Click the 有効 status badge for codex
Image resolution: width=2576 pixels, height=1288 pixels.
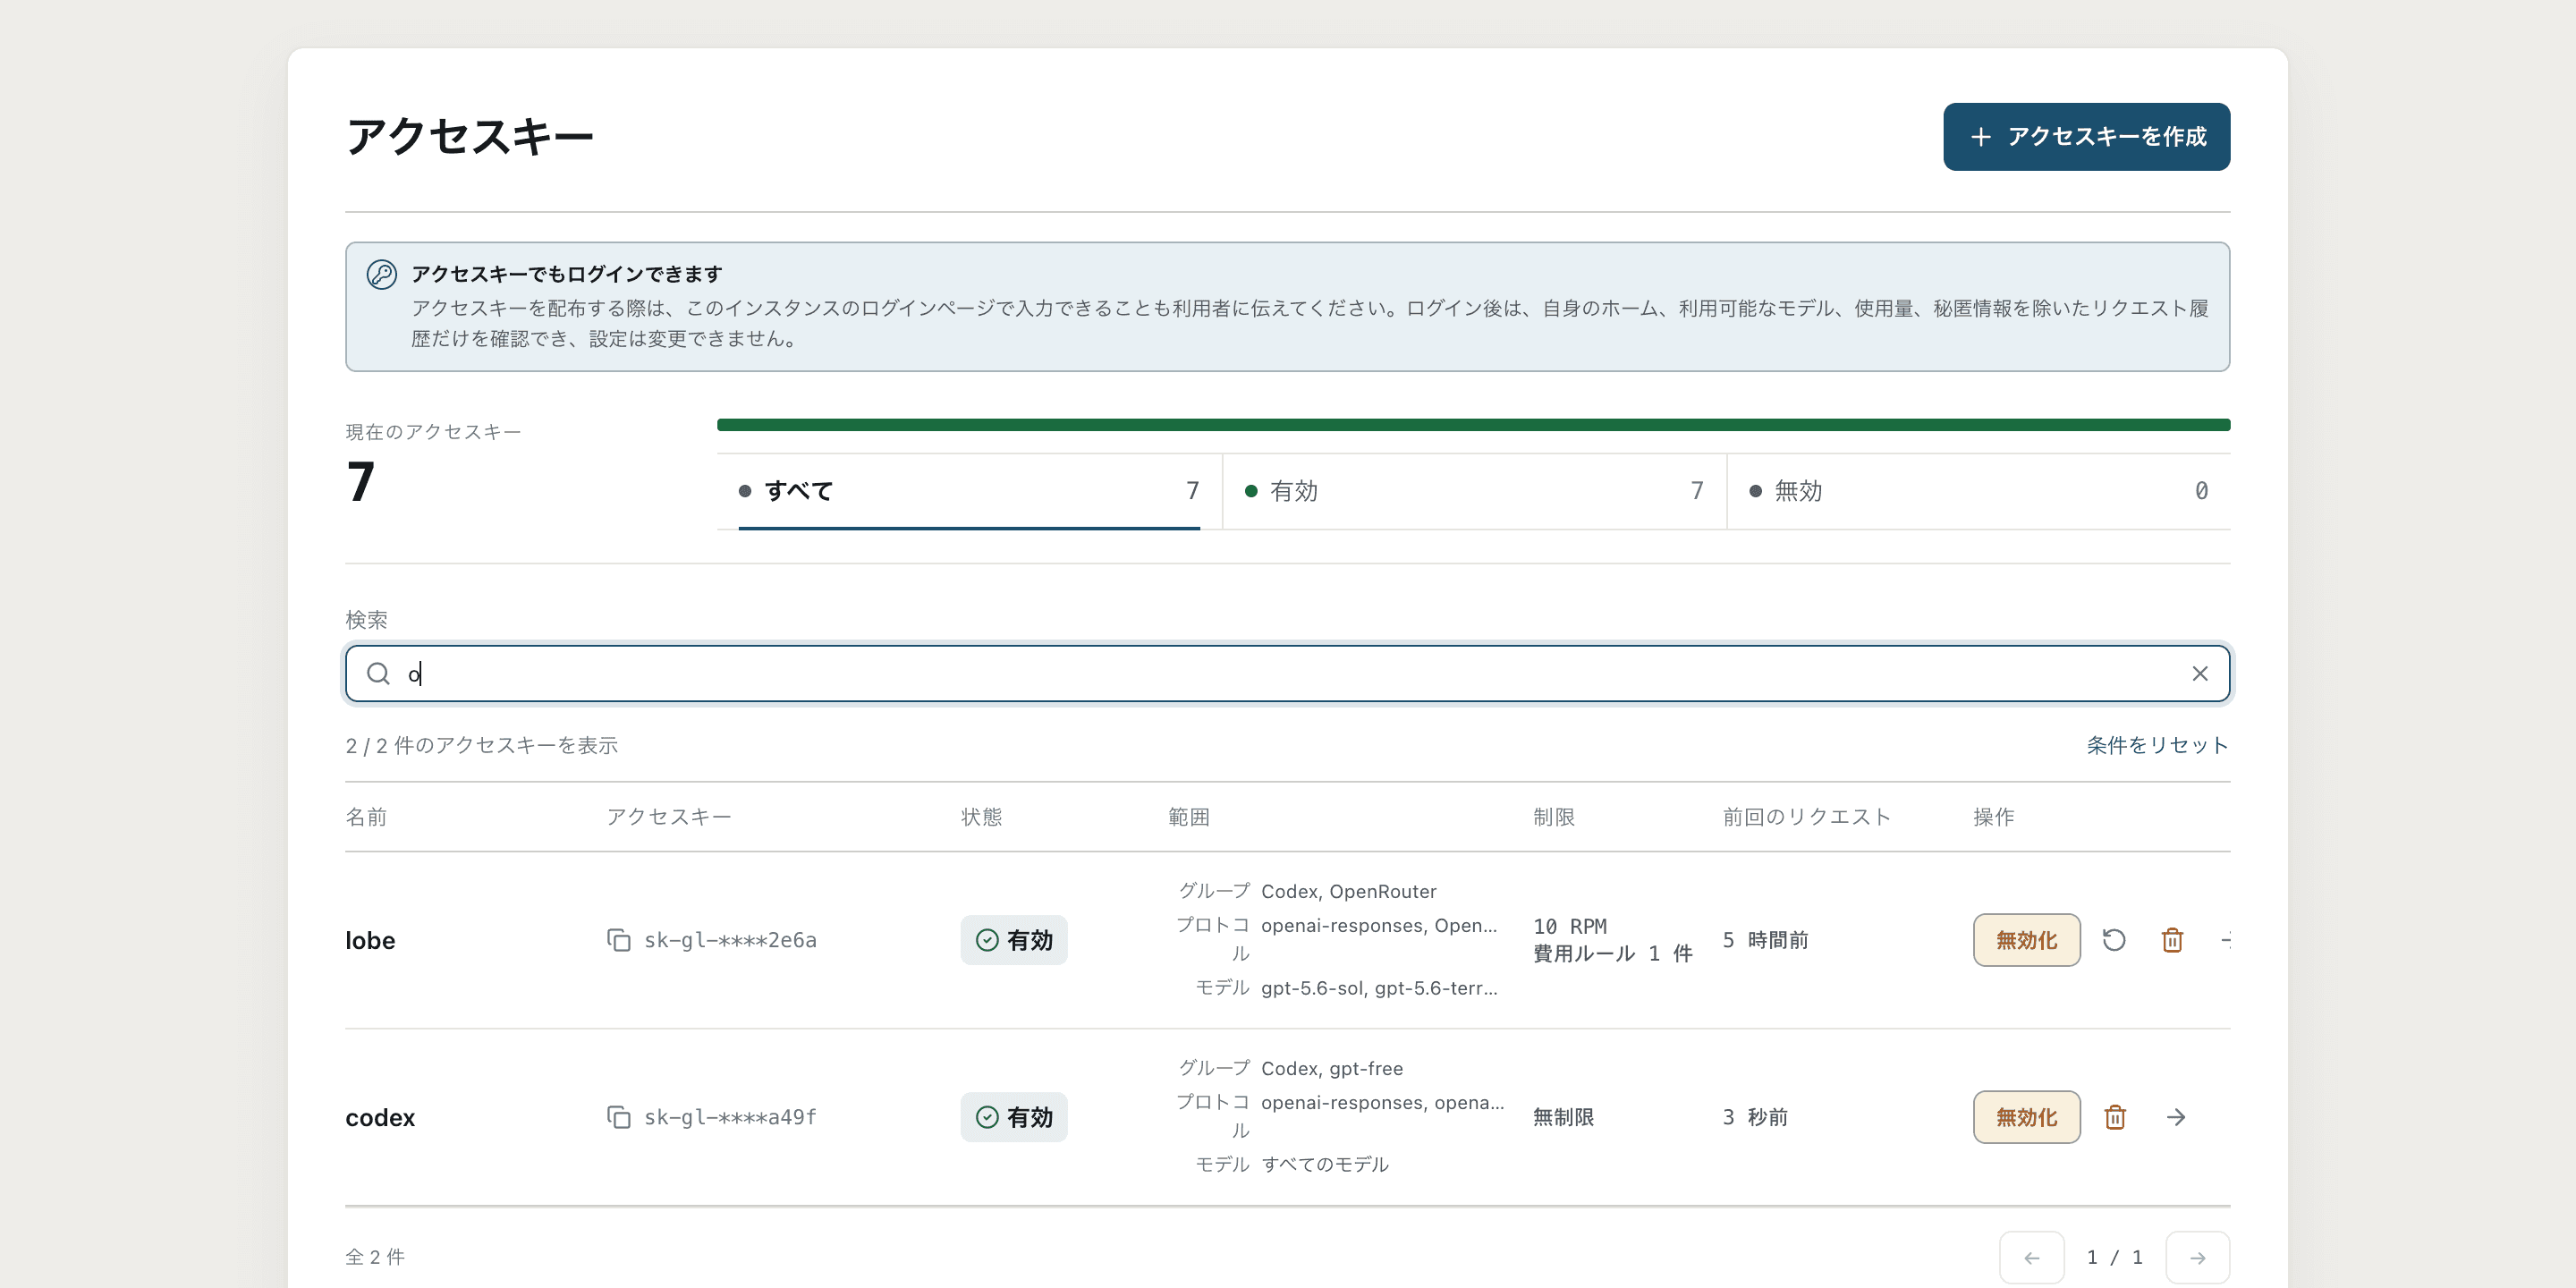[x=1014, y=1117]
